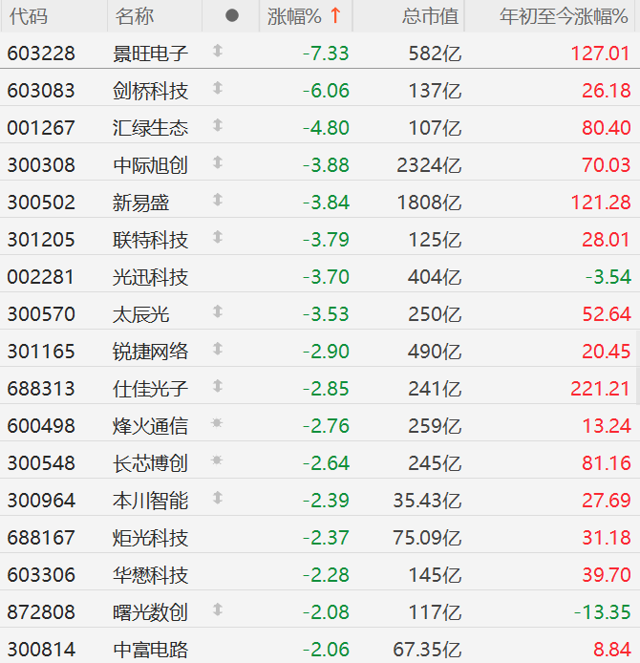The width and height of the screenshot is (640, 663).
Task: Click the marker icon in 太辰光 row
Action: [217, 311]
